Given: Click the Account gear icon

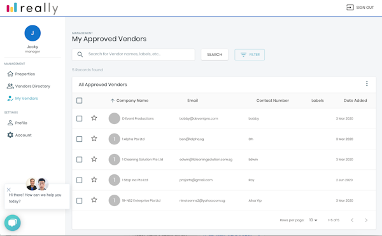Looking at the screenshot, I should coord(10,135).
